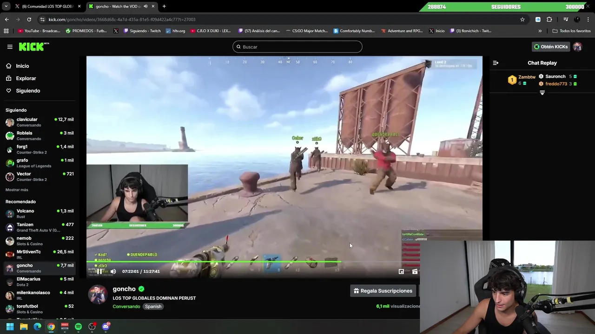Switch to the Comunidad LOS TOP GLOBALES tab

tap(47, 6)
